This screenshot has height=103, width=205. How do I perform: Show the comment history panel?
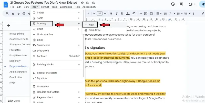(181, 4)
